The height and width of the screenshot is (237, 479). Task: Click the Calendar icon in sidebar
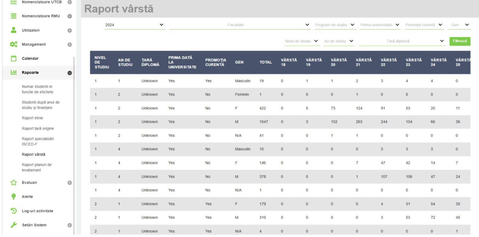tap(14, 58)
